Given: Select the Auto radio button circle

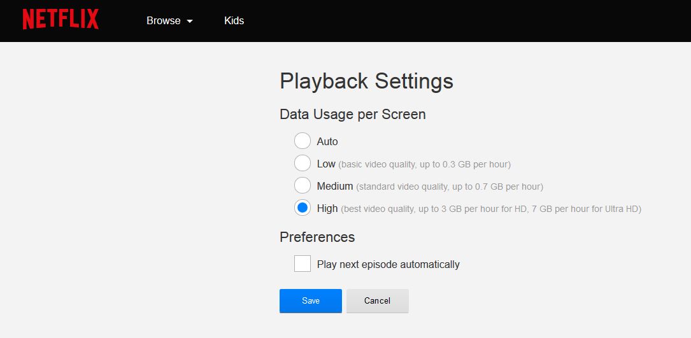Looking at the screenshot, I should (x=303, y=141).
